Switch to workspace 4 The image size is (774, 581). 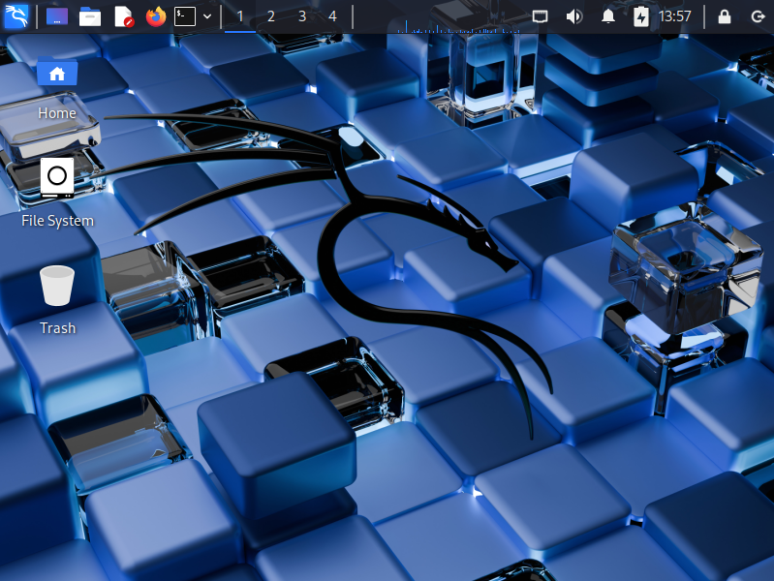(x=332, y=16)
